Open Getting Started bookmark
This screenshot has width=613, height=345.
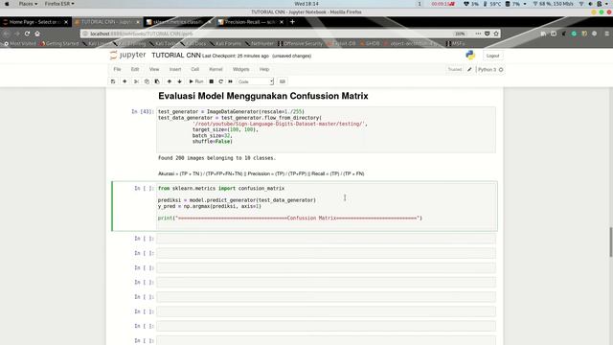click(x=59, y=43)
